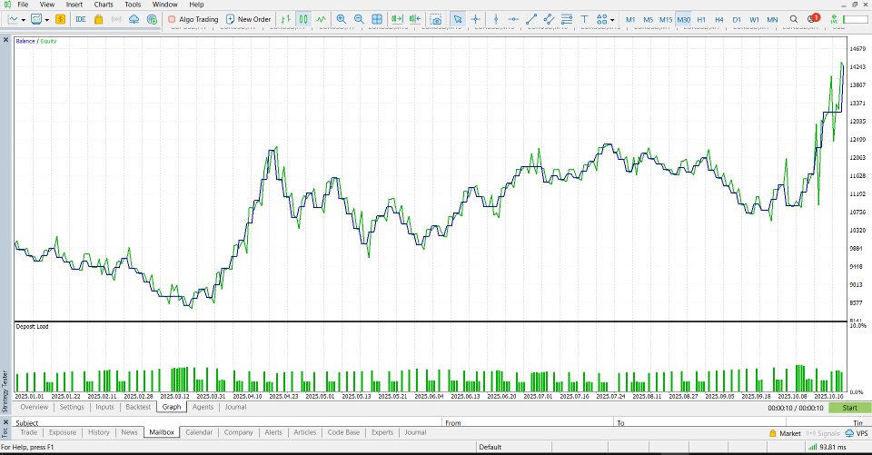Switch chart to bar chart view
872x455 pixels.
286,19
